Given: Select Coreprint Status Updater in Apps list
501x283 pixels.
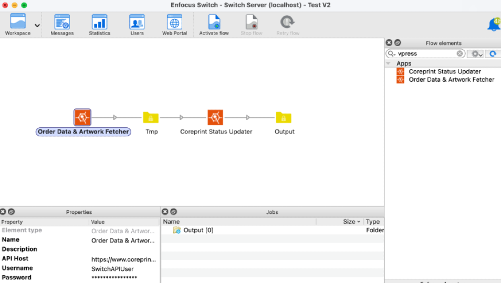Looking at the screenshot, I should [x=445, y=72].
